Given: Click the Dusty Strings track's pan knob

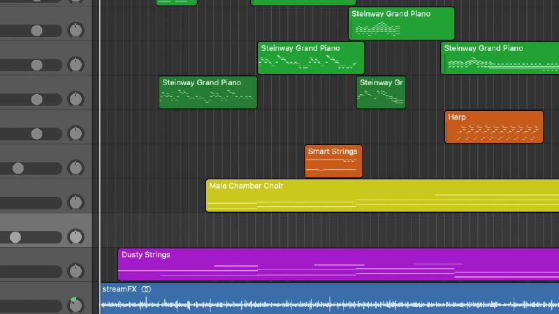Looking at the screenshot, I should click(75, 271).
